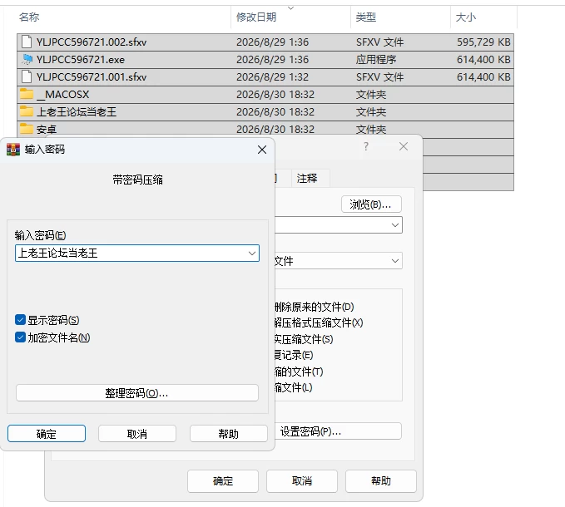Image resolution: width=565 pixels, height=507 pixels.
Task: Sort file list by 修改日期 column
Action: click(256, 17)
